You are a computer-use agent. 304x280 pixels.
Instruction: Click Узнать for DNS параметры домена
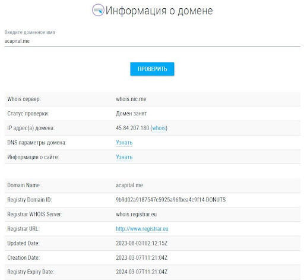[x=124, y=143]
